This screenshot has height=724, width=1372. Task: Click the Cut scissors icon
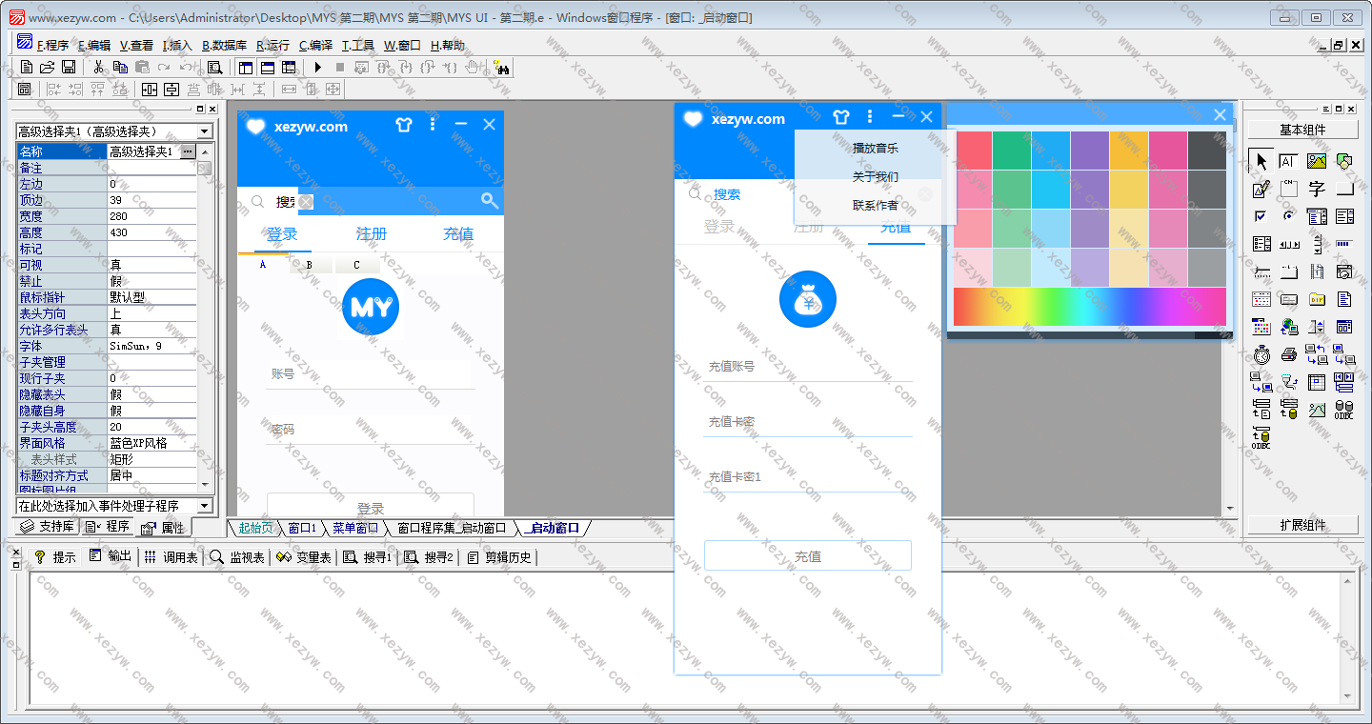tap(97, 67)
